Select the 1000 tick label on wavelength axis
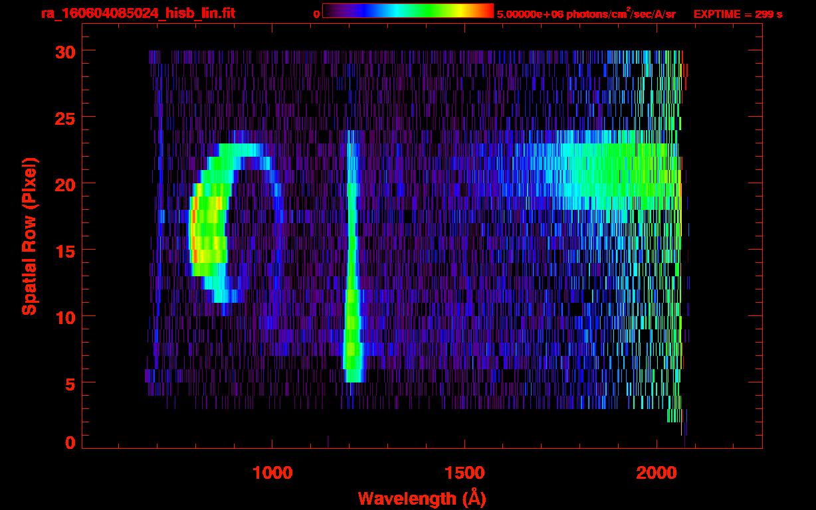Viewport: 816px width, 510px height. click(272, 473)
